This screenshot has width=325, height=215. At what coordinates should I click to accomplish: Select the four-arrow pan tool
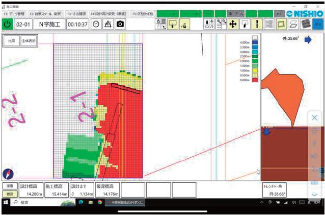point(233,24)
